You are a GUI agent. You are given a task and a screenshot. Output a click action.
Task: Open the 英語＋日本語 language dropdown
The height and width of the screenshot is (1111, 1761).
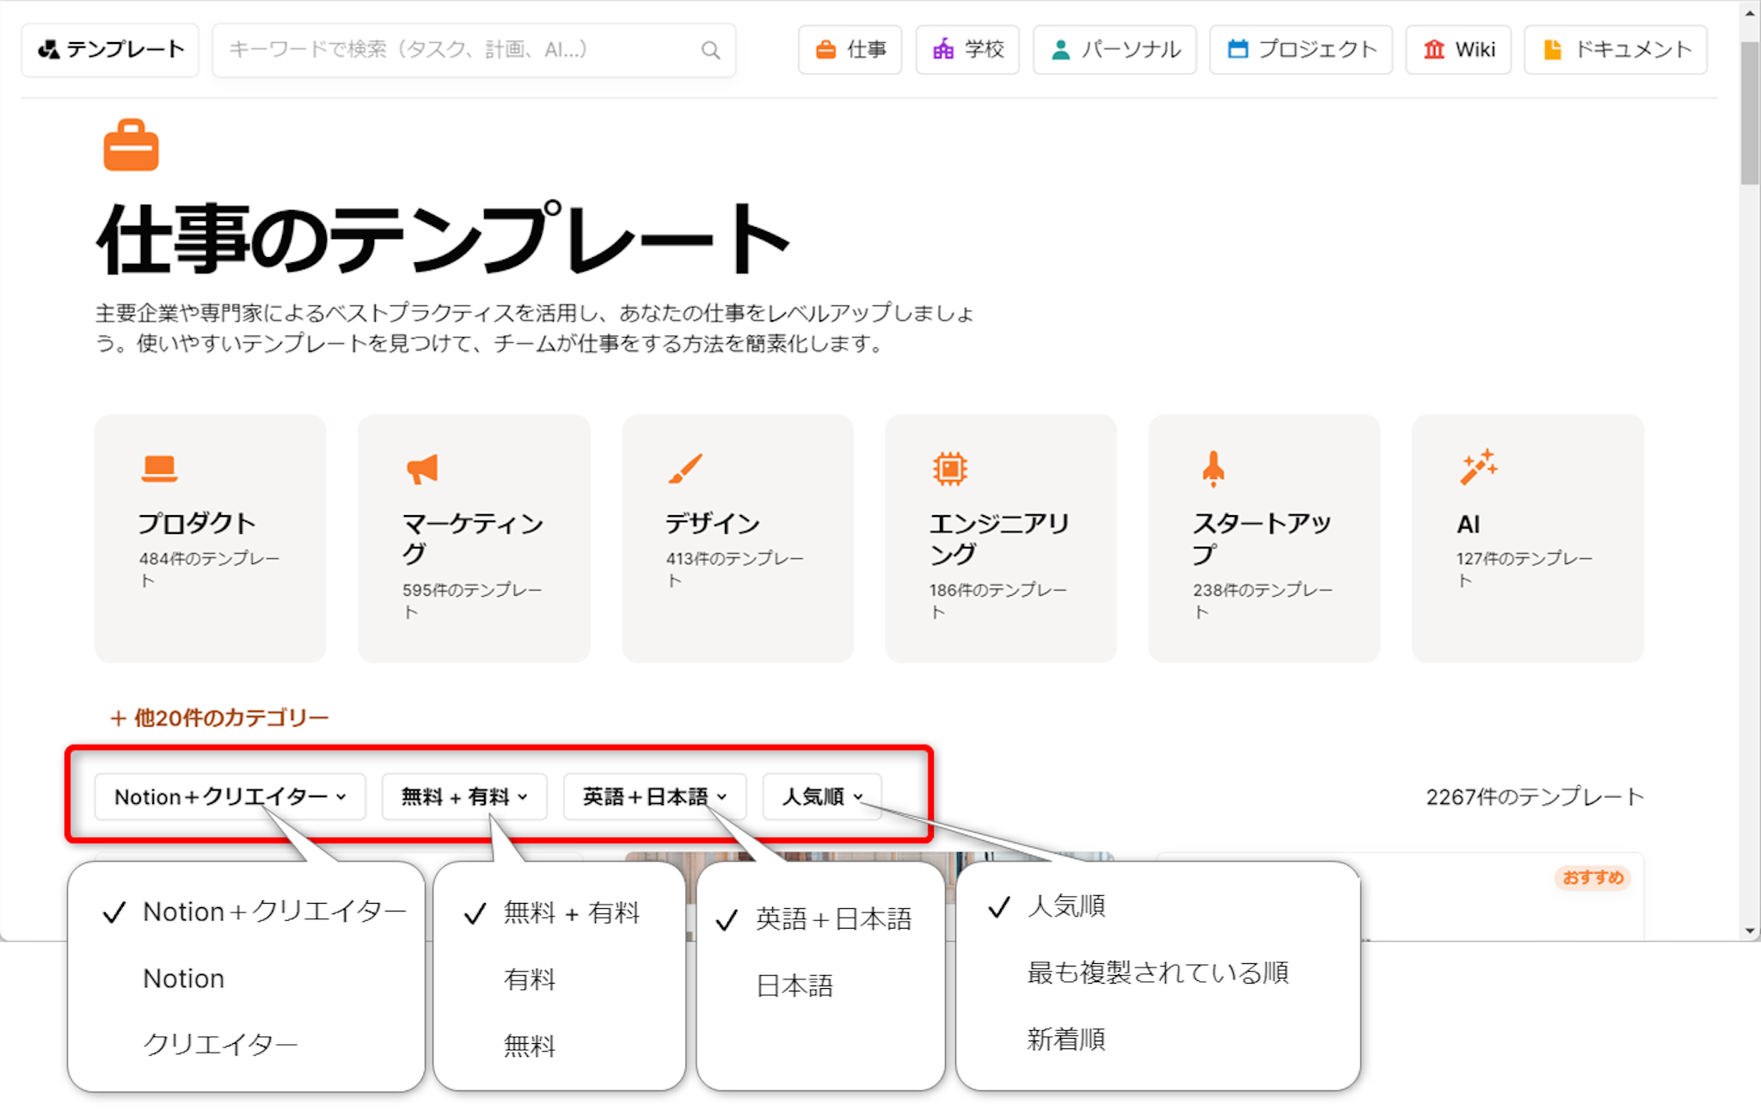[x=654, y=797]
